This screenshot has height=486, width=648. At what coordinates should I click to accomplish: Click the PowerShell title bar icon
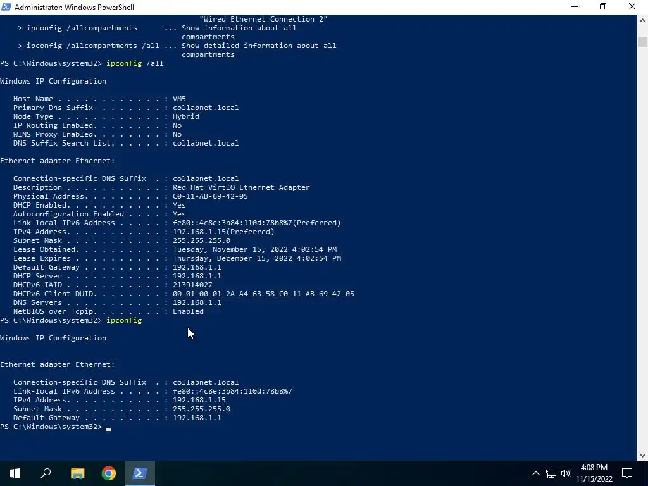[6, 7]
